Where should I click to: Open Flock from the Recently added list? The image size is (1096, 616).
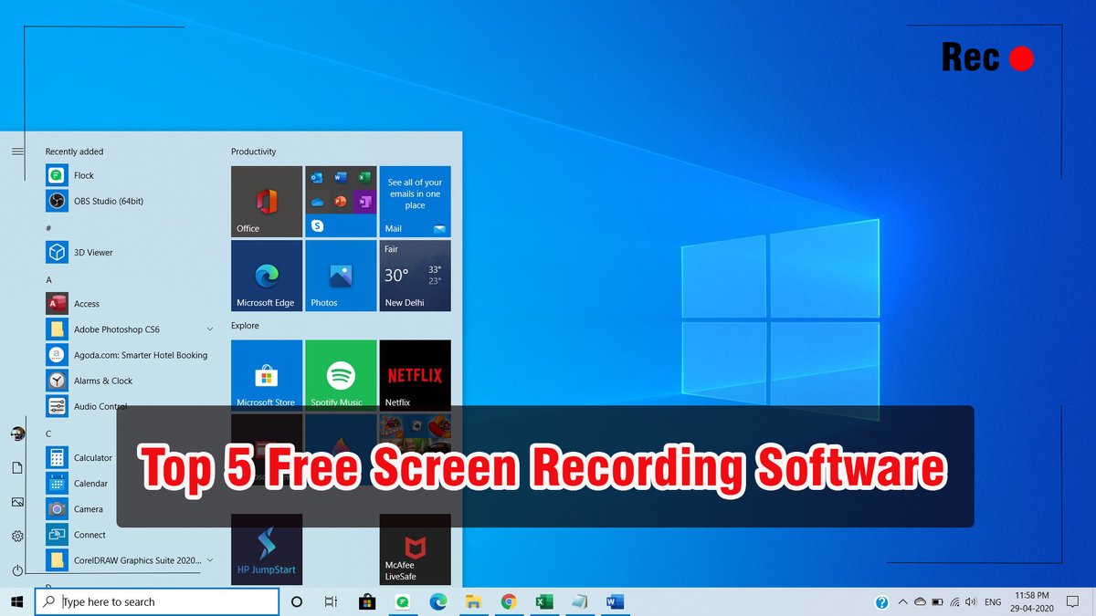(128, 175)
